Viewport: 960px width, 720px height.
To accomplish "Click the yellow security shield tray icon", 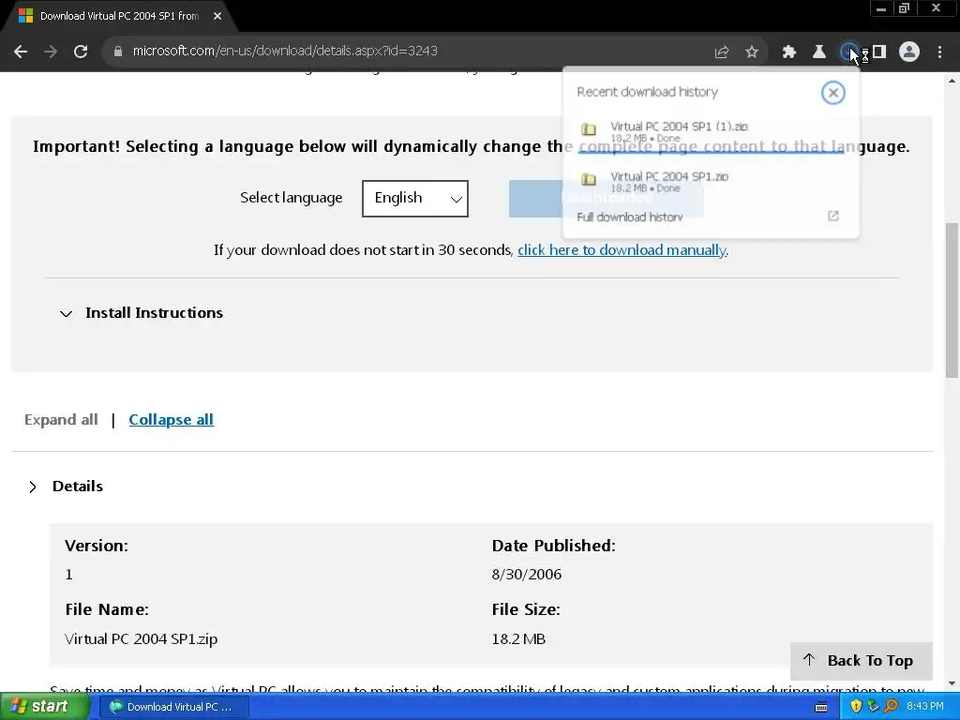I will pyautogui.click(x=855, y=707).
